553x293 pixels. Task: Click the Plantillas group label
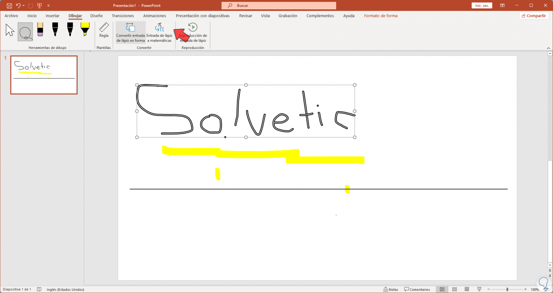104,48
